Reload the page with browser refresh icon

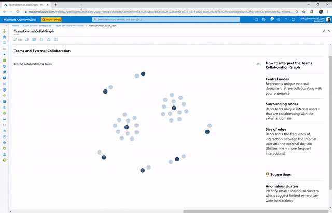(x=18, y=12)
